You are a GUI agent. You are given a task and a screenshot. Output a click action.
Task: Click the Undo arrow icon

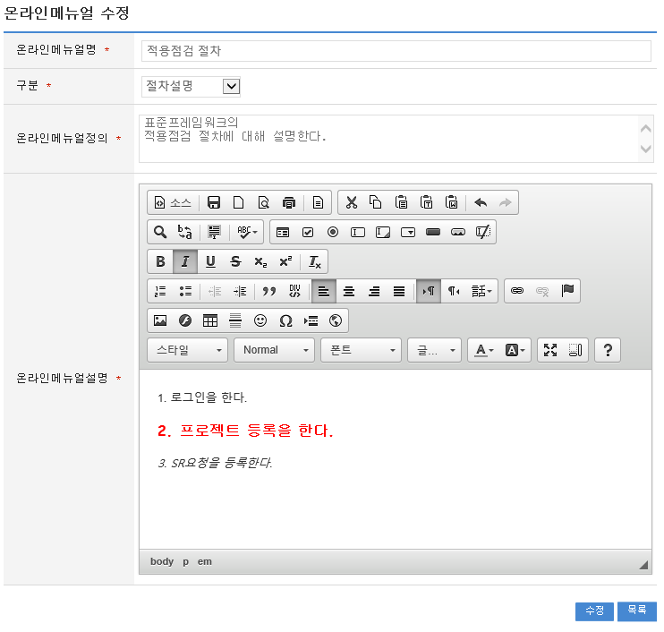click(x=481, y=202)
